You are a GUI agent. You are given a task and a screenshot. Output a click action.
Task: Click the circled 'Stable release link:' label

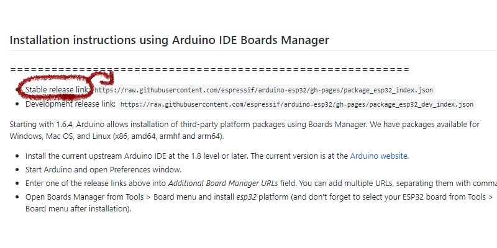click(57, 90)
